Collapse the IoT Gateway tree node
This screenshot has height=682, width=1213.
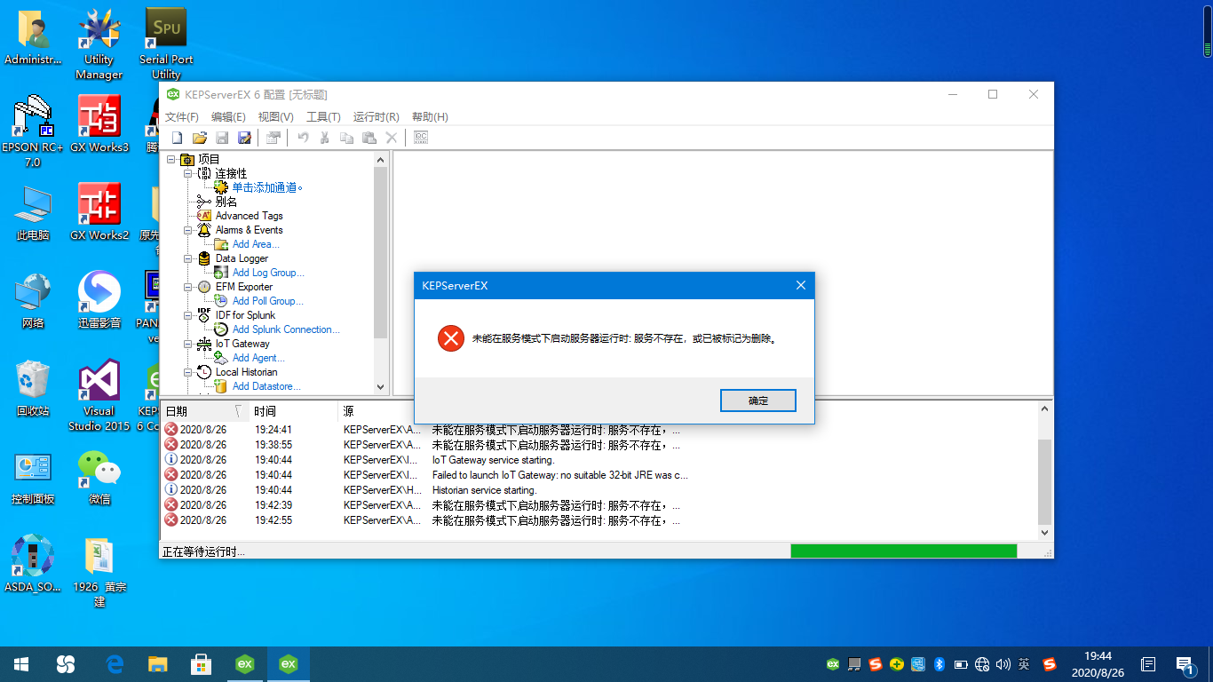point(188,344)
